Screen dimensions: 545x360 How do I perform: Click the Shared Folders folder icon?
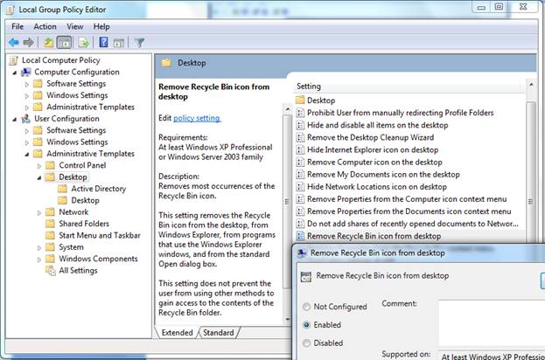(x=51, y=224)
